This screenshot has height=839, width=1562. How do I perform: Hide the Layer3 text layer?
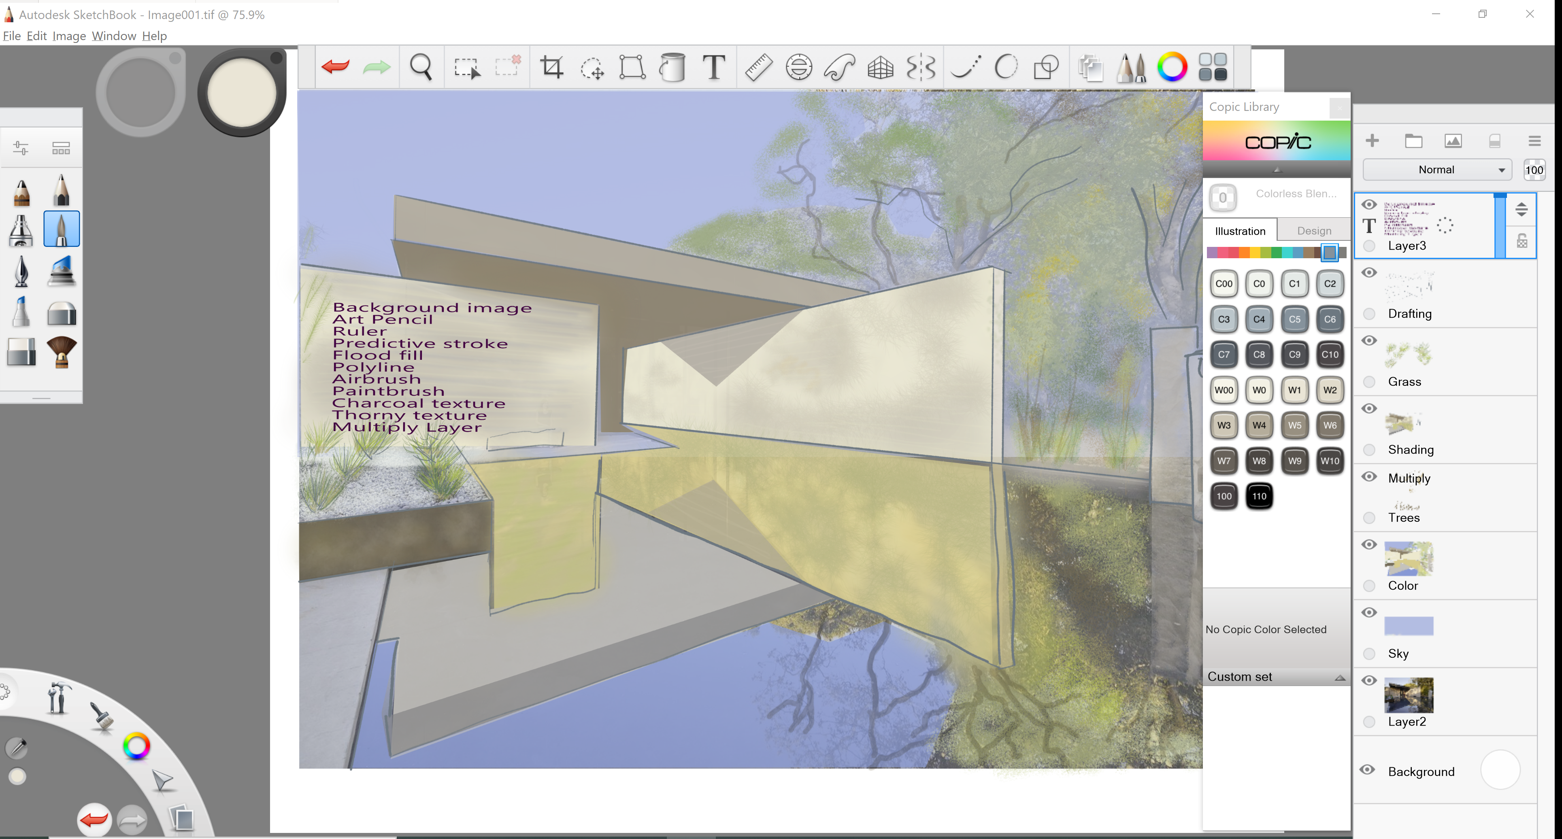[x=1368, y=204]
